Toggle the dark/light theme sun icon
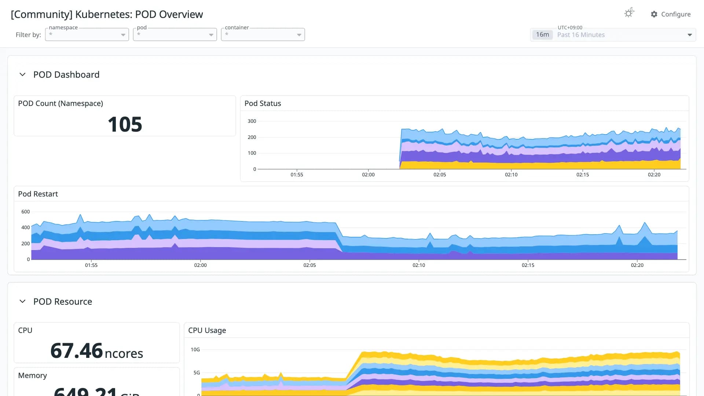704x396 pixels. click(629, 13)
